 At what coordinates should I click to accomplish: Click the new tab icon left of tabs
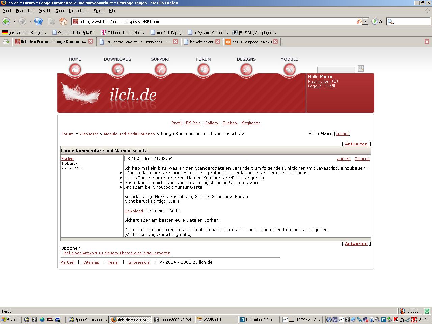(x=6, y=42)
